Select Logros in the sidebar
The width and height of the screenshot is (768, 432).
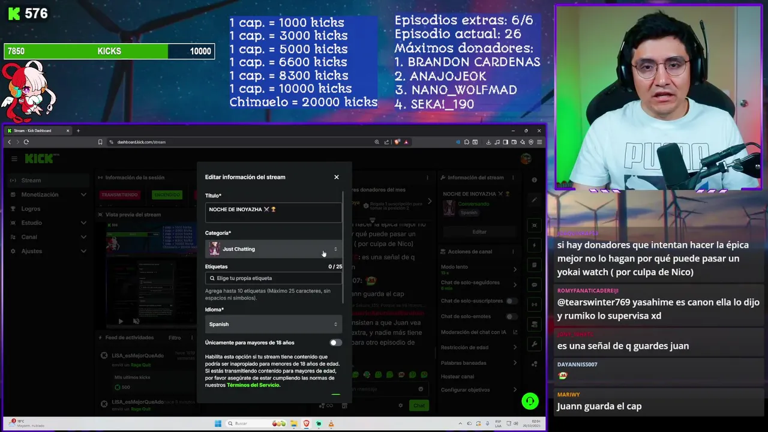[x=49, y=209]
